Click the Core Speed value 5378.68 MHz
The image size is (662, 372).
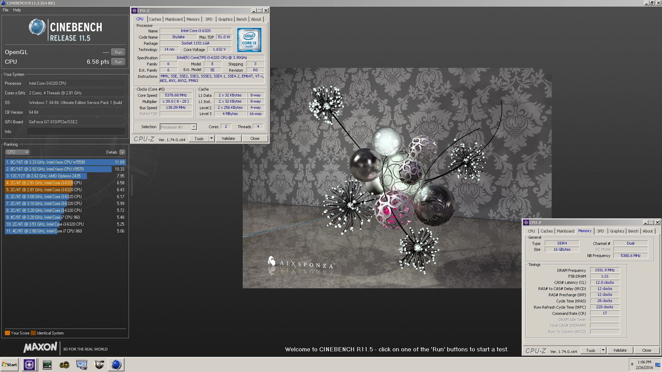tap(176, 95)
